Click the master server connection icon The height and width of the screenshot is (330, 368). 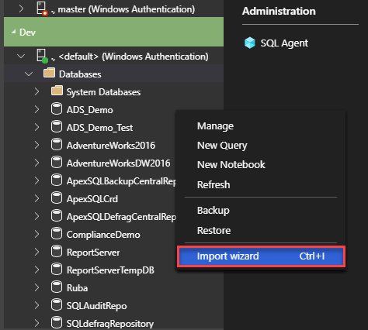tap(42, 9)
